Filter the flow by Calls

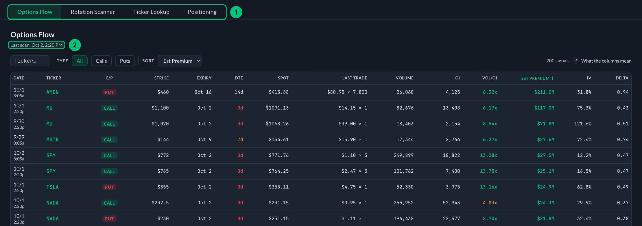[x=101, y=61]
